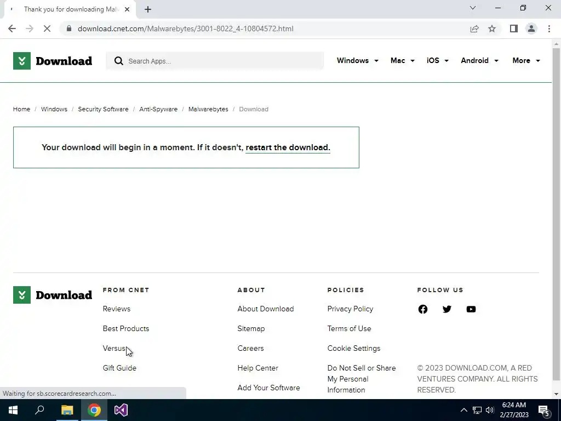Viewport: 561px width, 421px height.
Task: Open Malwarebytes breadcrumb
Action: coord(208,109)
